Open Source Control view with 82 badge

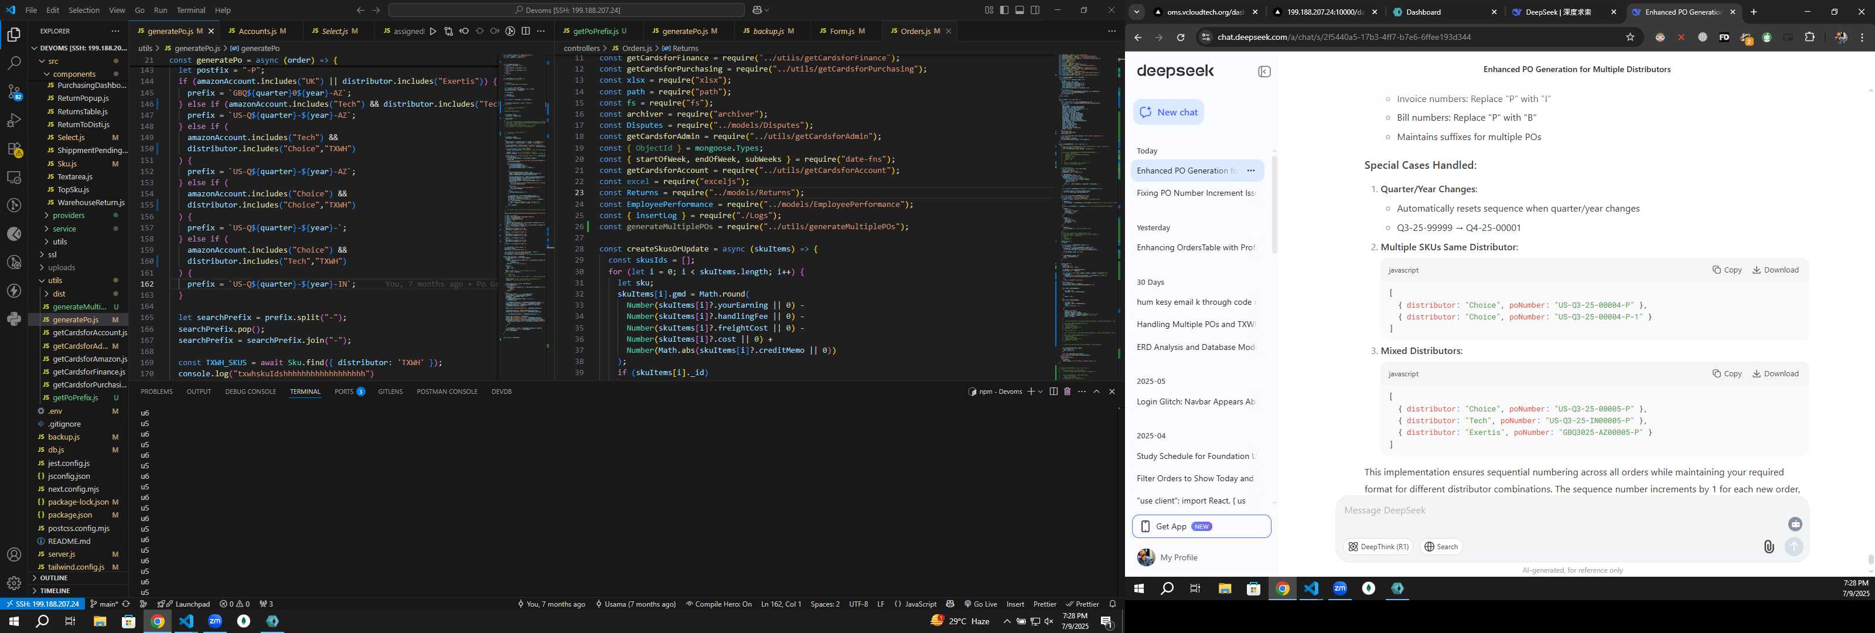(14, 92)
